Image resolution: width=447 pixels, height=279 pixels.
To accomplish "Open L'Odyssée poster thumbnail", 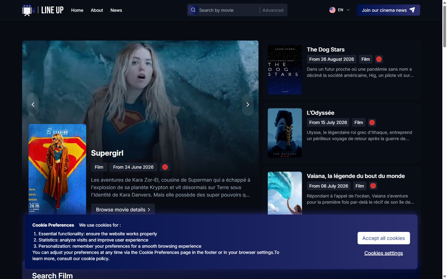I will 285,133.
